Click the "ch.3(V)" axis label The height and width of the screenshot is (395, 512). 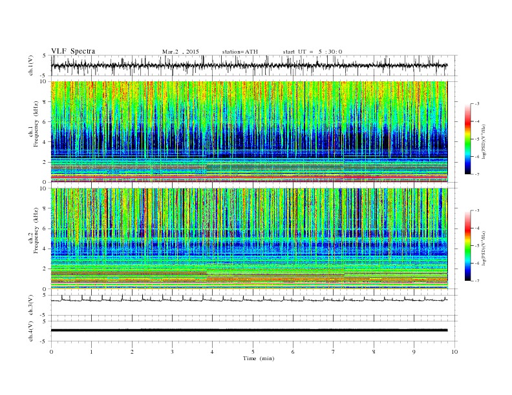31,305
